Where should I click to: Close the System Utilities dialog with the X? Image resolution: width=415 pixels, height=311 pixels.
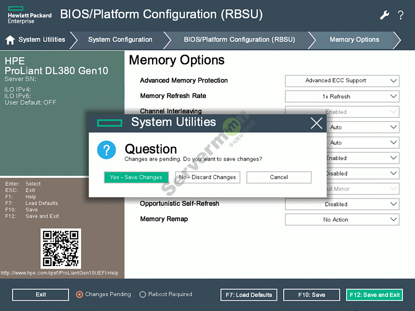point(316,123)
